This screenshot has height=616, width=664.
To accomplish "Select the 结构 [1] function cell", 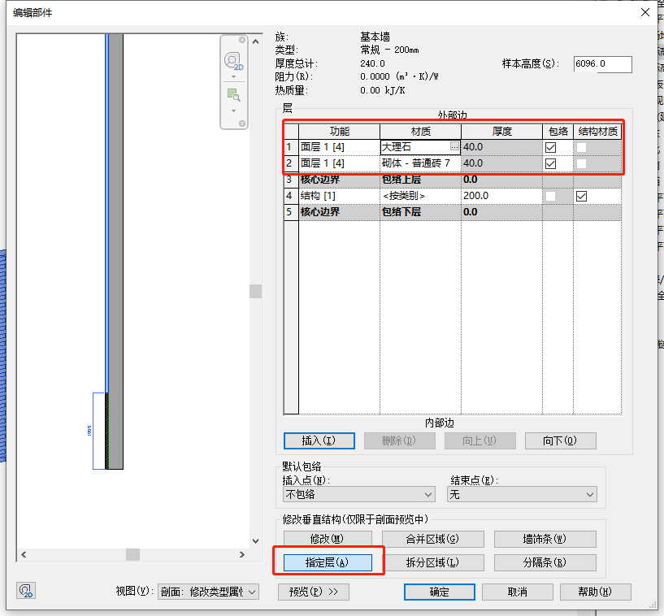I will tap(339, 196).
